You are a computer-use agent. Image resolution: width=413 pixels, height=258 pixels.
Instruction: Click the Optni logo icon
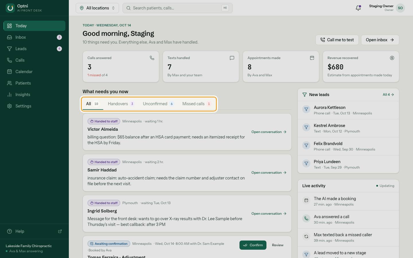(10, 8)
